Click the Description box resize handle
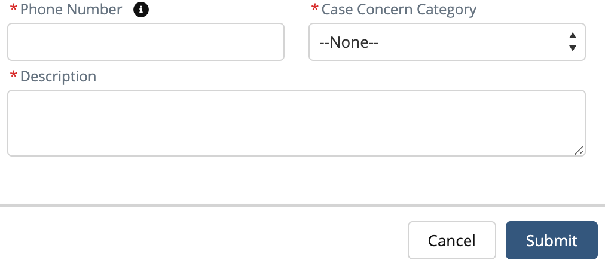This screenshot has width=605, height=269. click(x=579, y=150)
